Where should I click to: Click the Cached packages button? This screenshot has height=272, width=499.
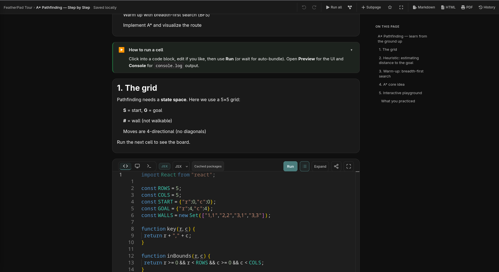click(x=208, y=166)
